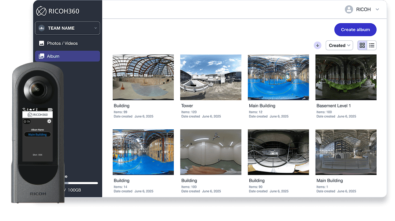Switch to grid view
The width and height of the screenshot is (395, 221).
coord(362,45)
